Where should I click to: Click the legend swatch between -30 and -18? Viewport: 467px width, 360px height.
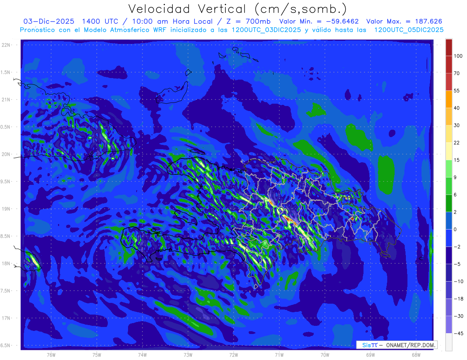point(449,307)
